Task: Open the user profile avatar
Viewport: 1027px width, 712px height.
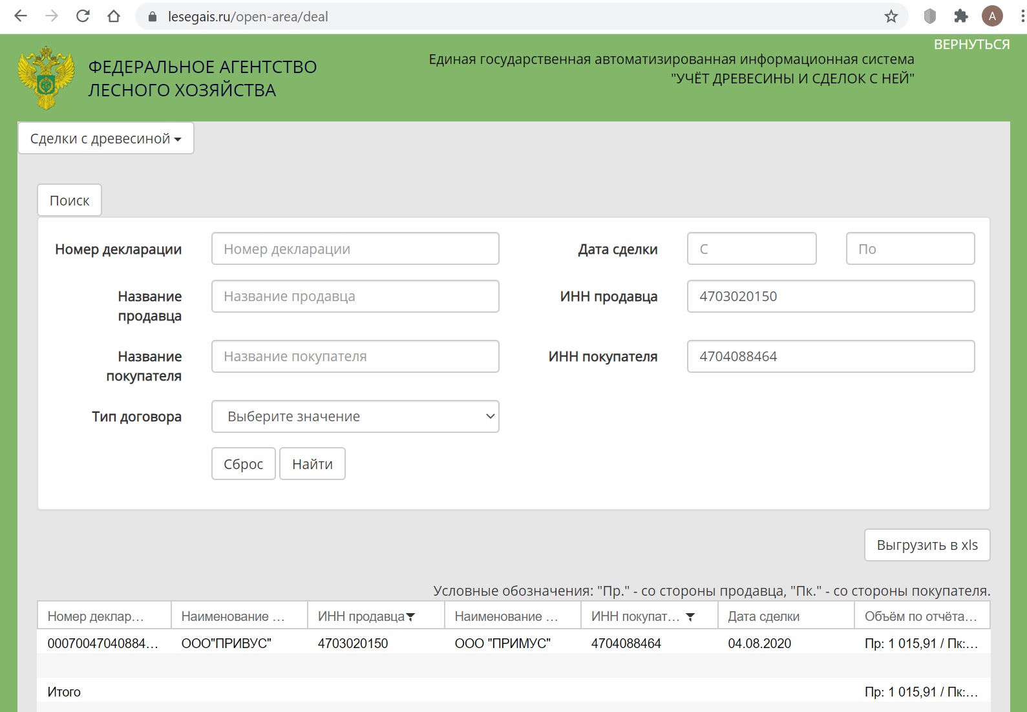Action: (x=992, y=16)
